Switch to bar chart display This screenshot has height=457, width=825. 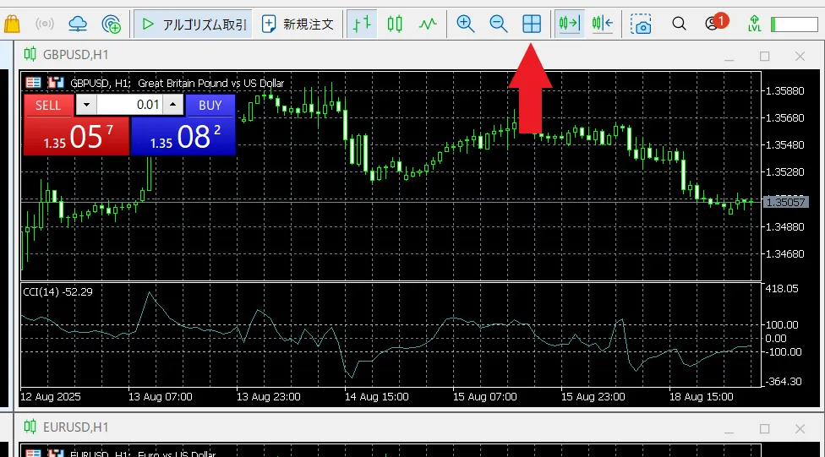pyautogui.click(x=362, y=24)
